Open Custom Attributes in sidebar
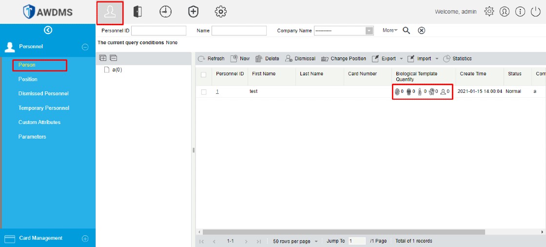The width and height of the screenshot is (546, 247). tap(39, 122)
